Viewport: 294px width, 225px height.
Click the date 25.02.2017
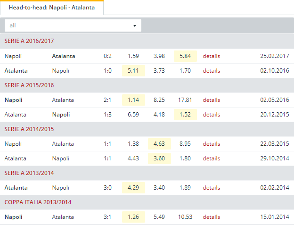coord(275,56)
